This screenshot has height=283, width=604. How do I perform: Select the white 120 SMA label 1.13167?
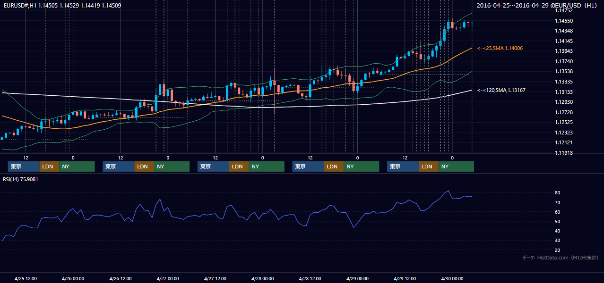point(501,90)
